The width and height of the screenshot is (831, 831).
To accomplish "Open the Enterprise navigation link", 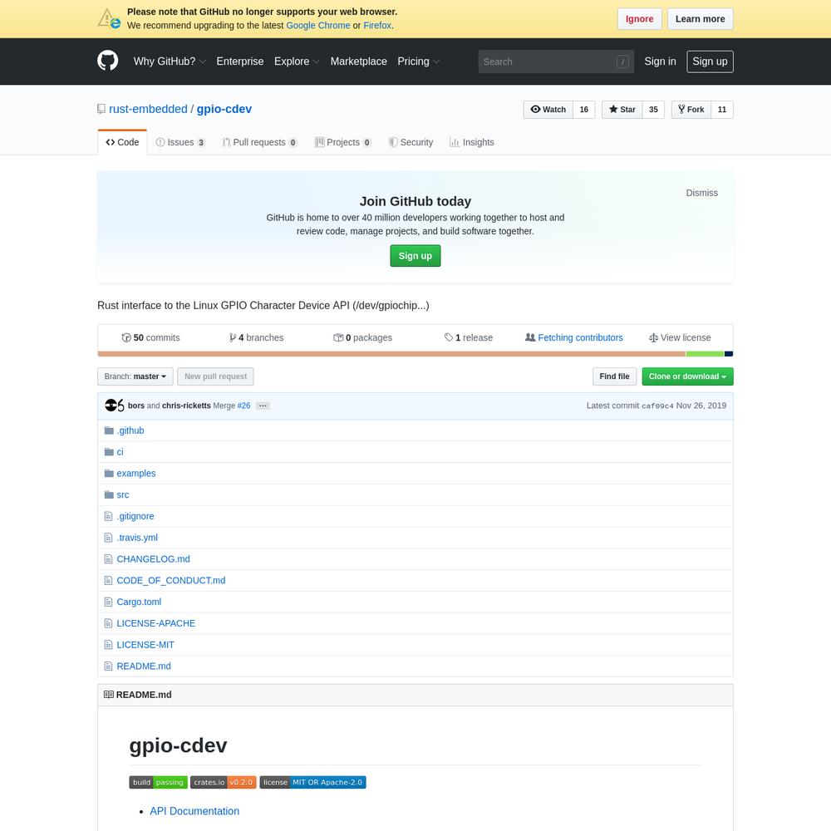I will coord(240,61).
